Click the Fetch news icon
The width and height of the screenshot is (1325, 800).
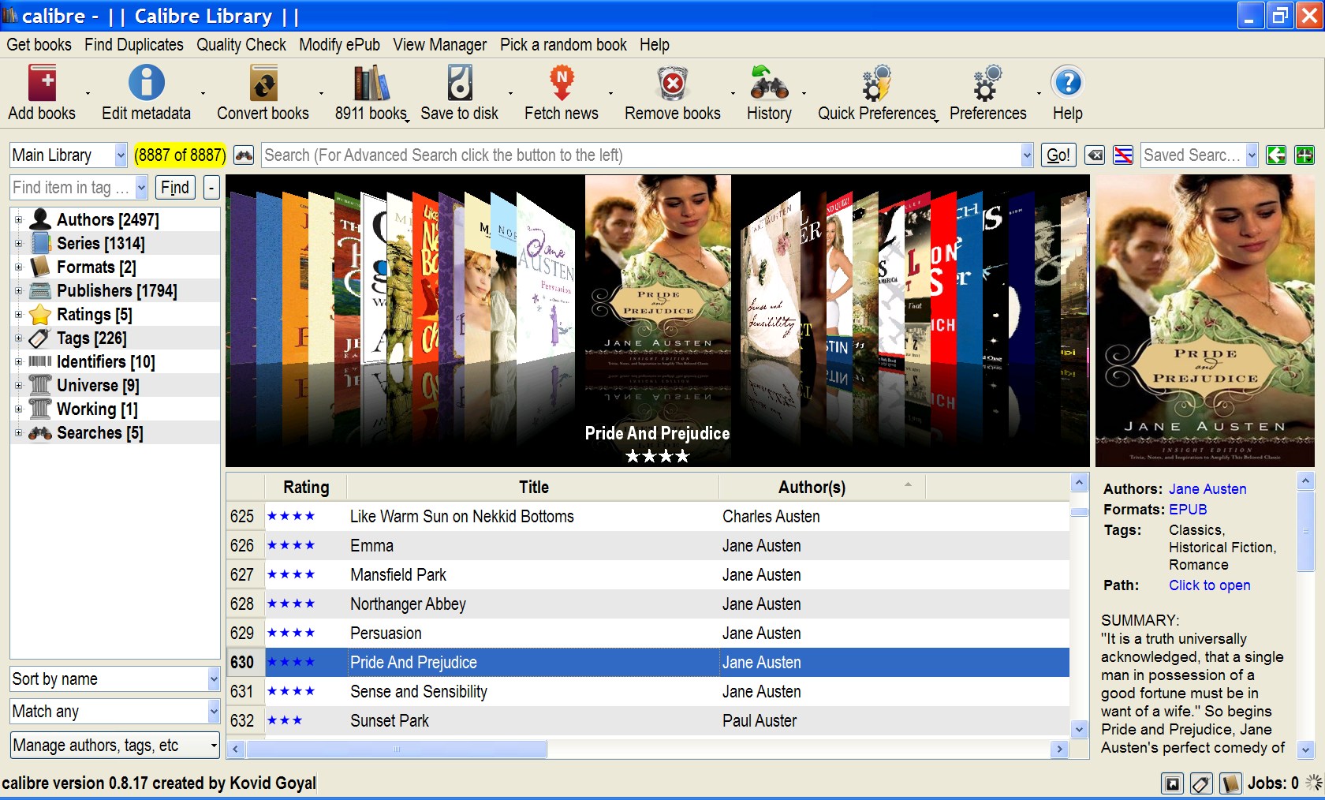[561, 84]
